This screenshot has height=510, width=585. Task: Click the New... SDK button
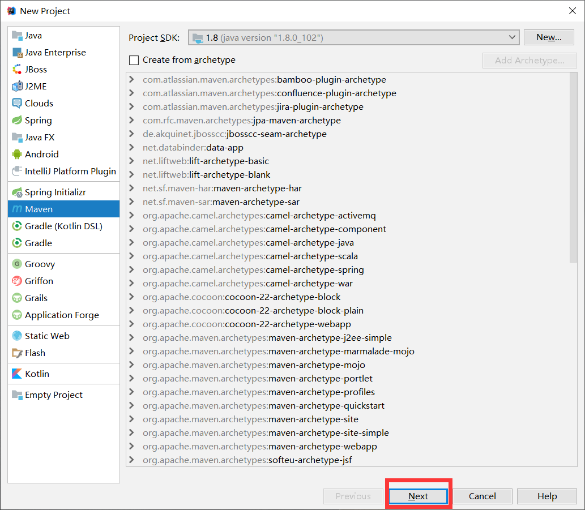[x=549, y=37]
